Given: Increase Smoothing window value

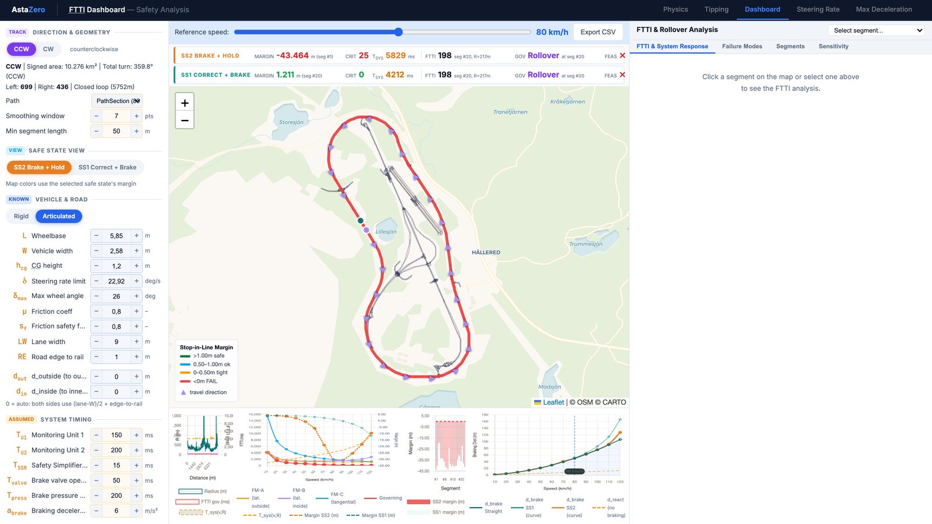Looking at the screenshot, I should point(136,116).
